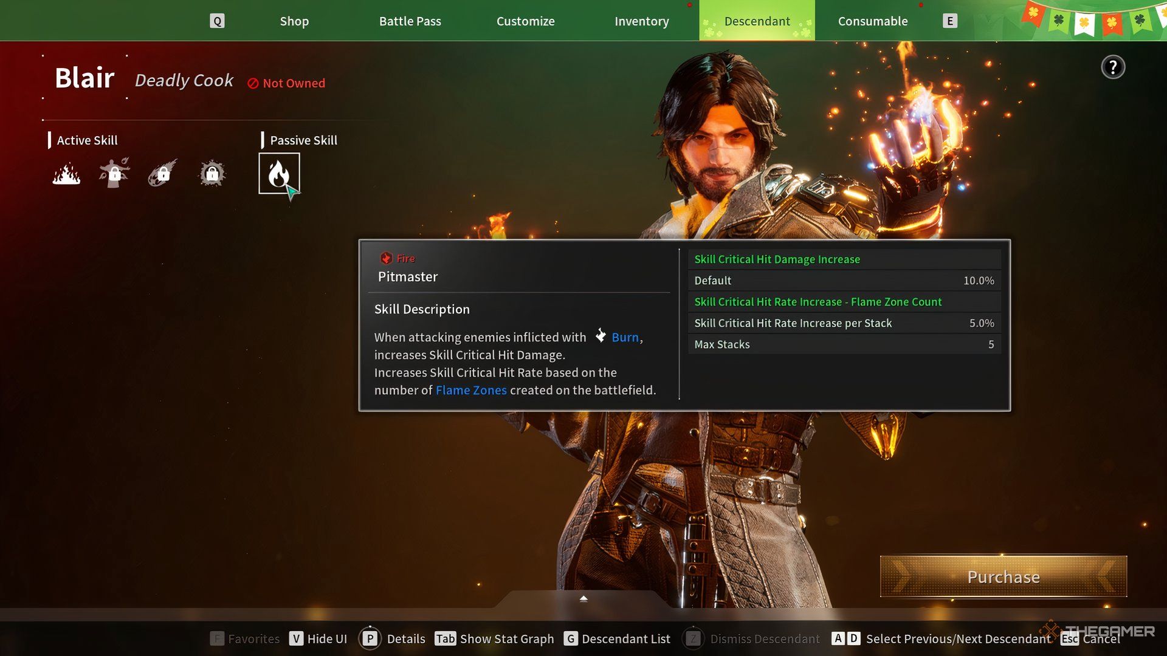Open the Battle Pass tab
The width and height of the screenshot is (1167, 656).
point(410,21)
